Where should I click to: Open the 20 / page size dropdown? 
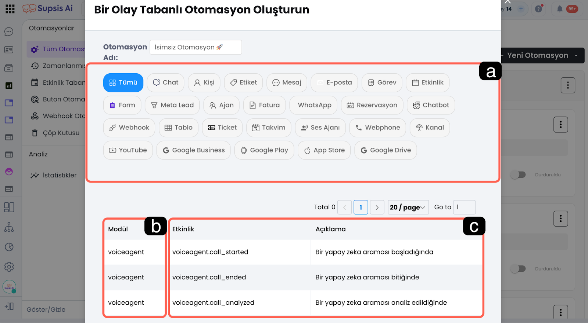408,207
